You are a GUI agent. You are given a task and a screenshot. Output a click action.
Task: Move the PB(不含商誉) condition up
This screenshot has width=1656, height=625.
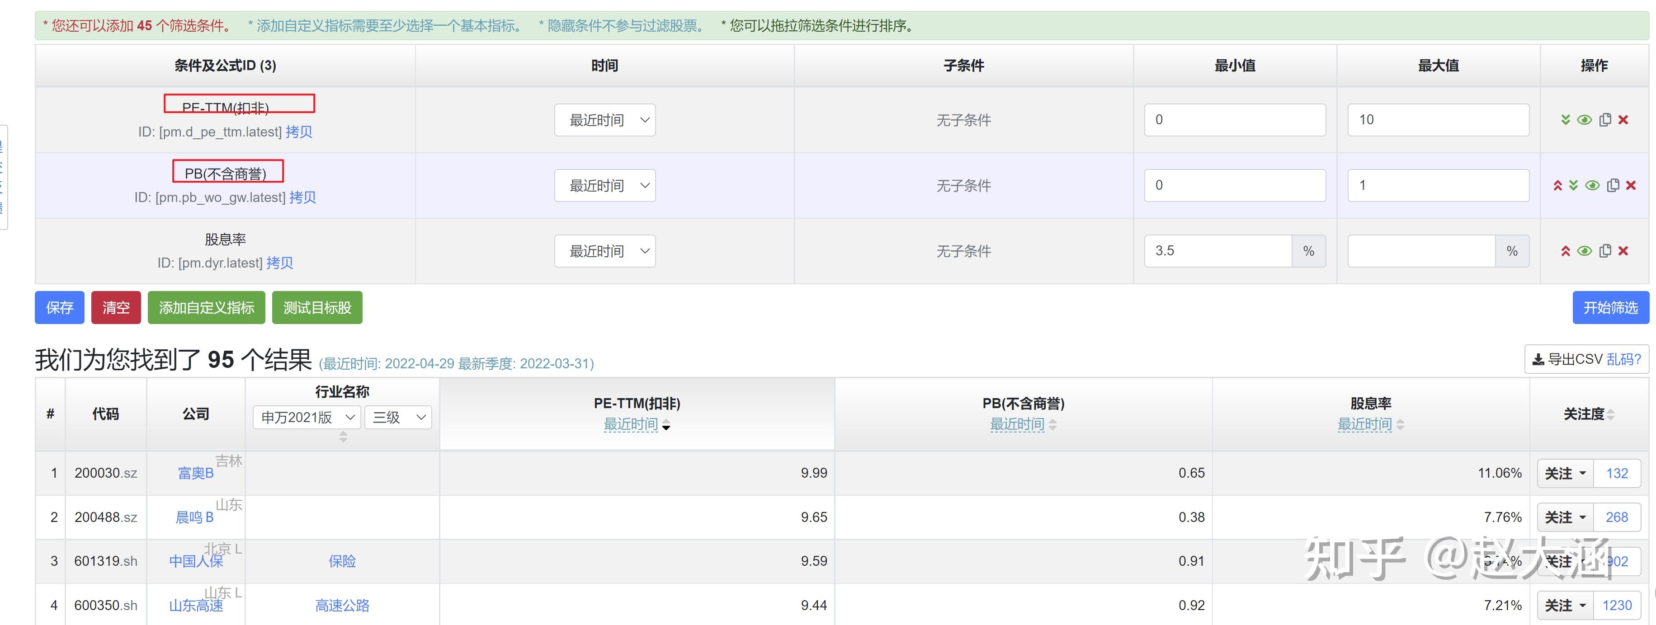point(1557,186)
